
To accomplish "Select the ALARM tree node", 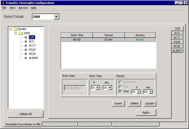I will click(x=33, y=58).
